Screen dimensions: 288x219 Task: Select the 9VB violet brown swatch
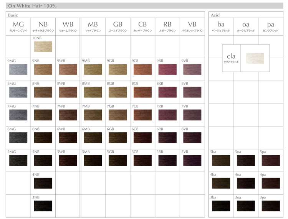tap(192, 69)
